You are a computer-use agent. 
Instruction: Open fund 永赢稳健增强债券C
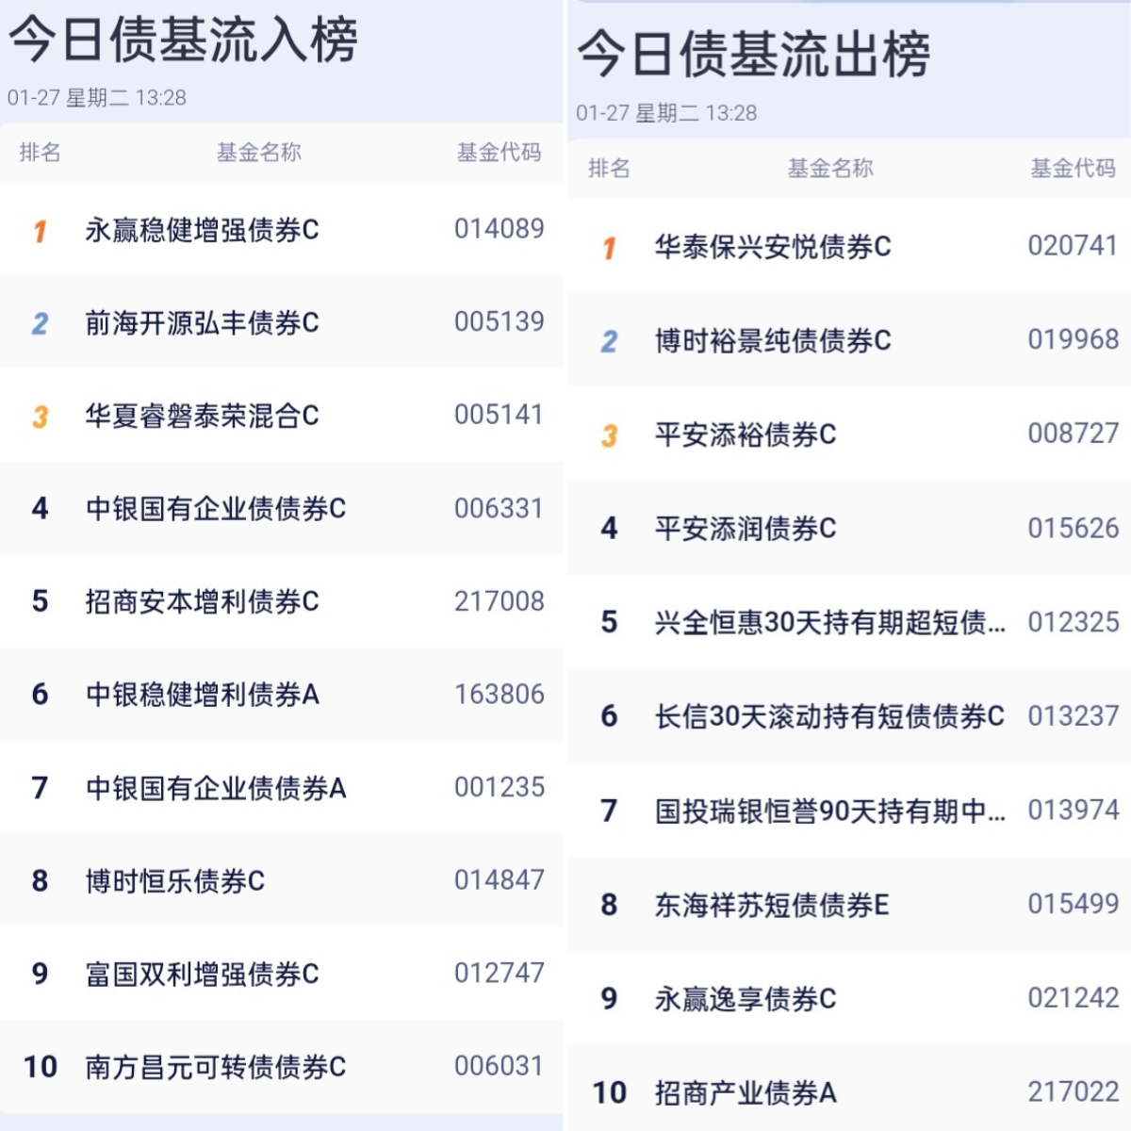[202, 230]
